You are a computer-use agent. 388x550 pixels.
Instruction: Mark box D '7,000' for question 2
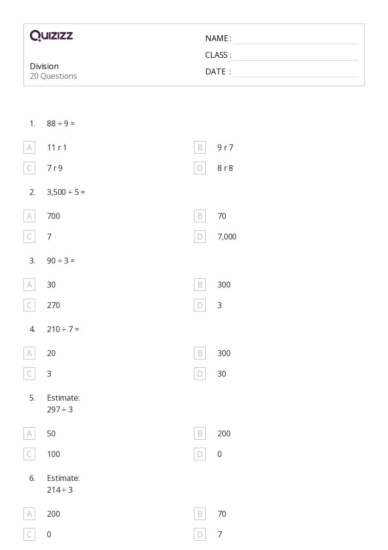coord(200,237)
